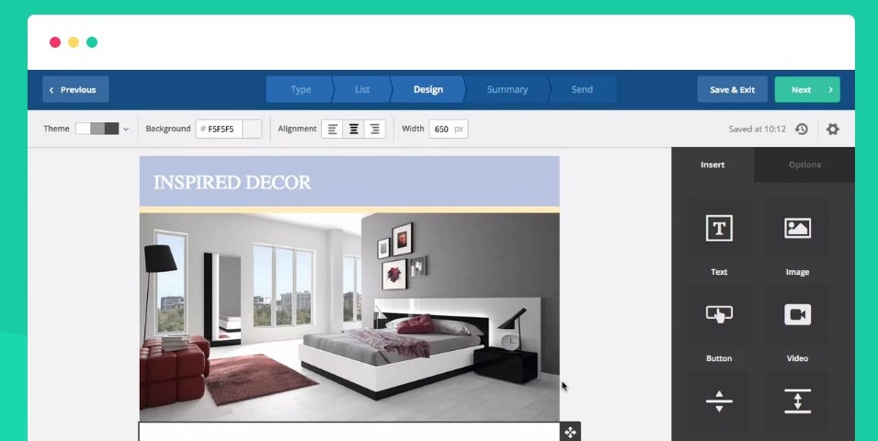Insert a divider line block
Viewport: 878px width, 441px height.
tap(719, 401)
